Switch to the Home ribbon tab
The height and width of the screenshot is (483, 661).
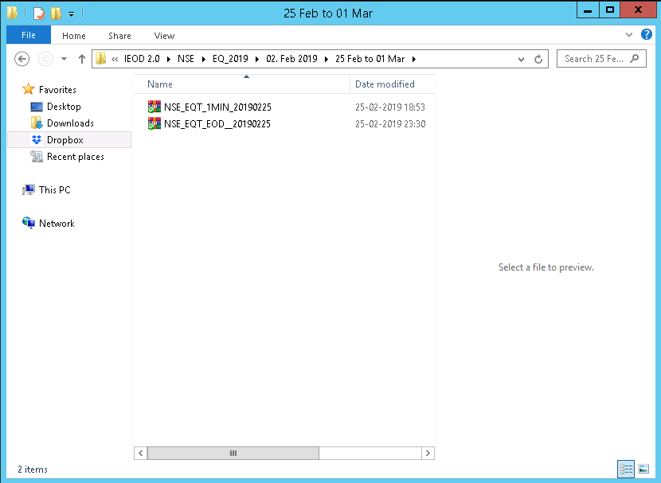tap(74, 36)
